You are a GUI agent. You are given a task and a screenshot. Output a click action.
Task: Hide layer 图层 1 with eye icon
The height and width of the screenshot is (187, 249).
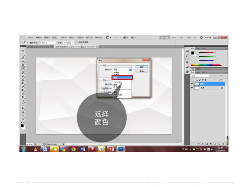click(x=192, y=84)
